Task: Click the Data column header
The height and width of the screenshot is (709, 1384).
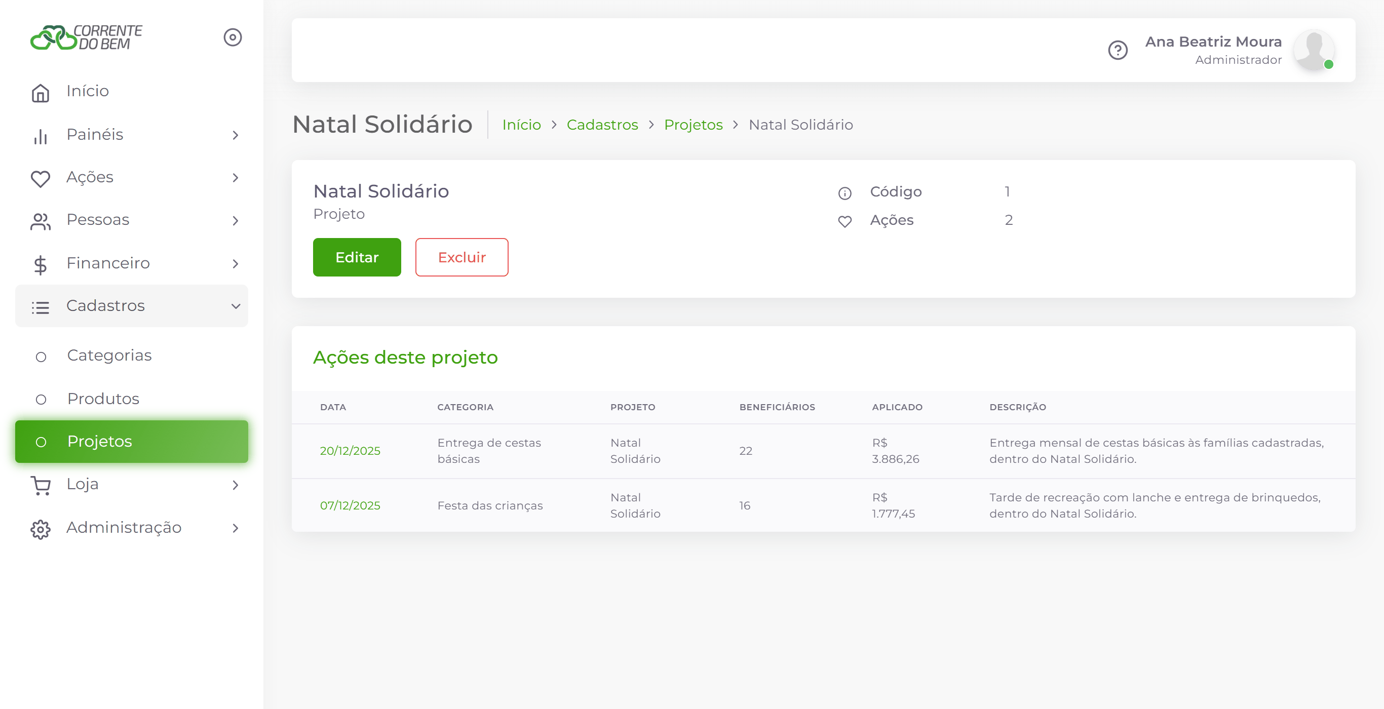Action: 332,407
